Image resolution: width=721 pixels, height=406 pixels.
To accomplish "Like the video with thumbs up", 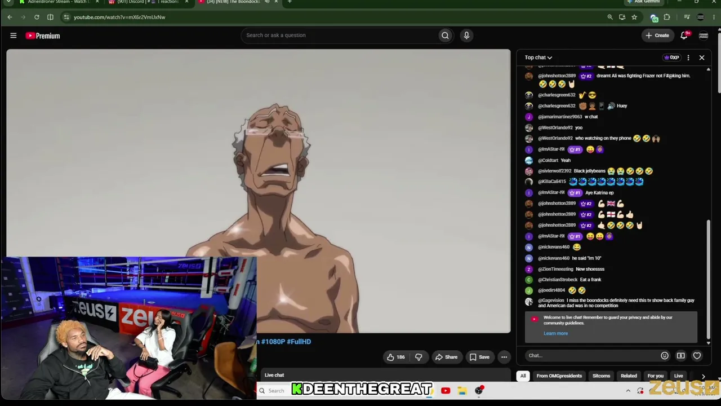I will pyautogui.click(x=395, y=357).
